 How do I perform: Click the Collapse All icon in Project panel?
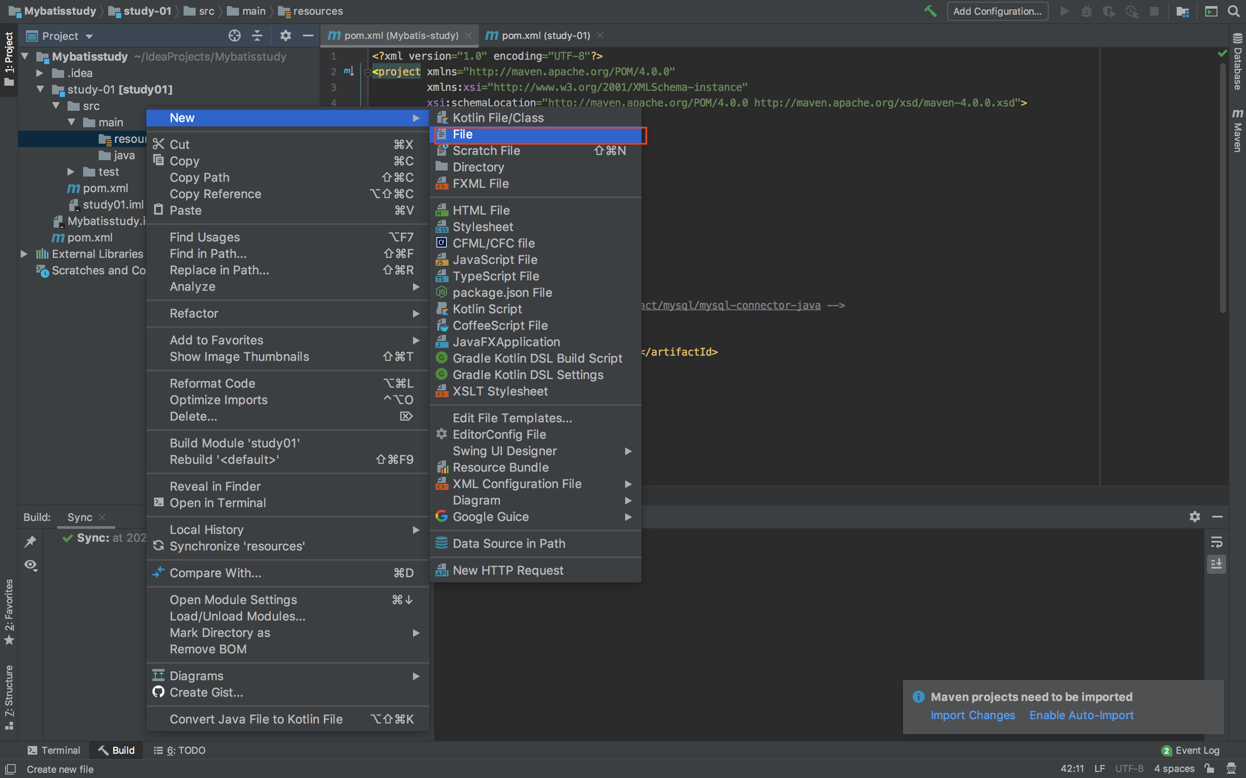pos(257,35)
